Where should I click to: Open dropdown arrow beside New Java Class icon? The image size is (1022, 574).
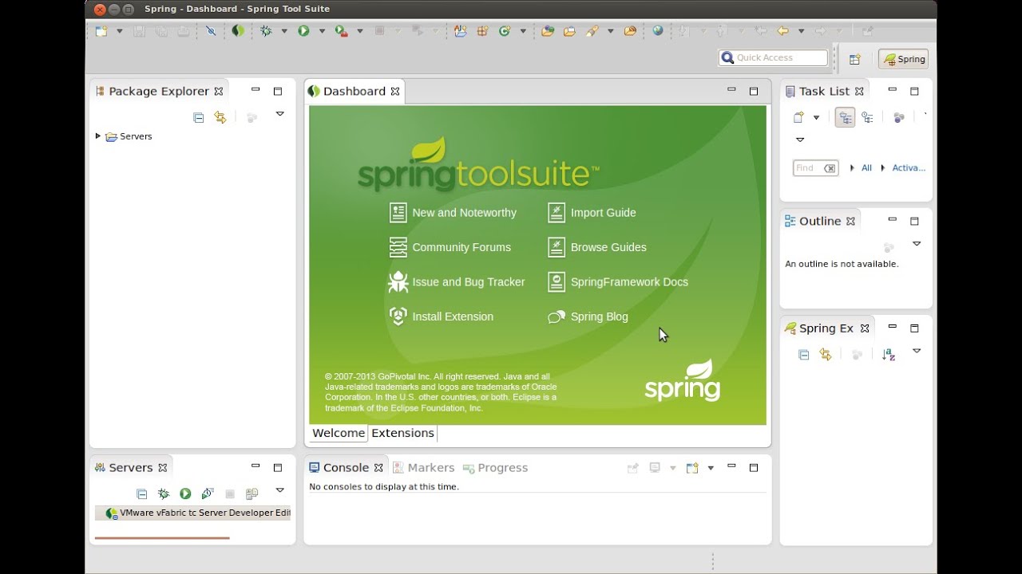pos(523,31)
